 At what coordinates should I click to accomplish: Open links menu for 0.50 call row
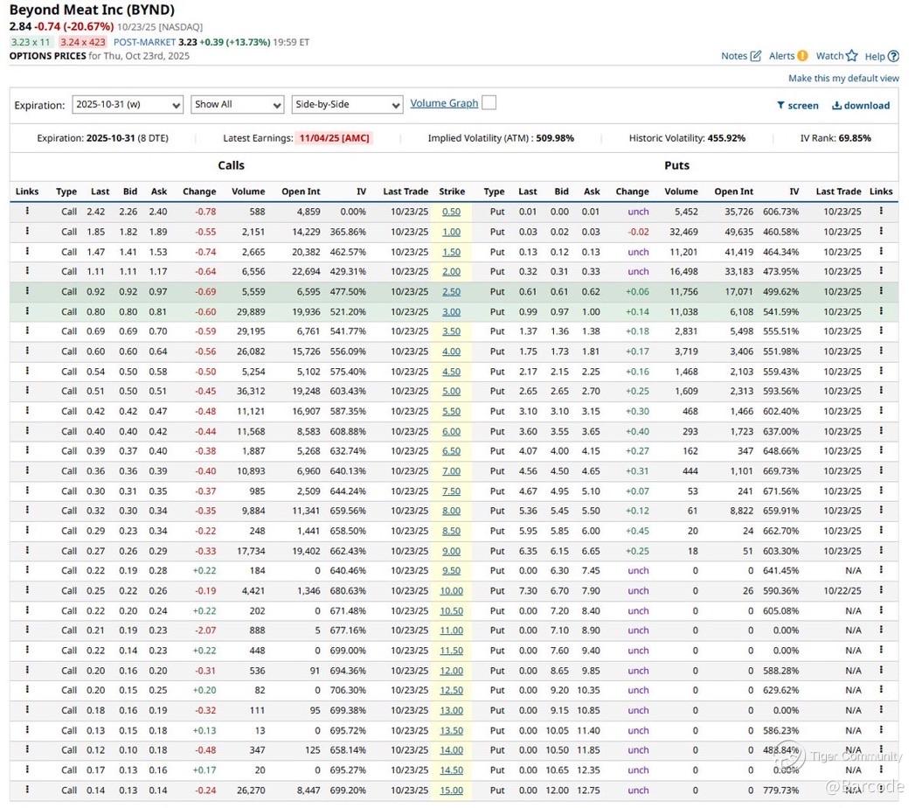click(x=27, y=211)
